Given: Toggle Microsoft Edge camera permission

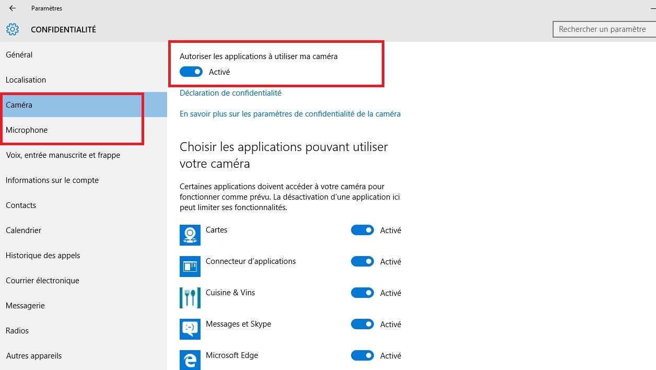Looking at the screenshot, I should click(362, 355).
